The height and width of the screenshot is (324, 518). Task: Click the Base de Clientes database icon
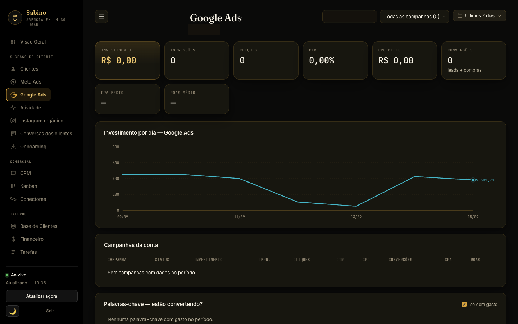[x=13, y=226]
